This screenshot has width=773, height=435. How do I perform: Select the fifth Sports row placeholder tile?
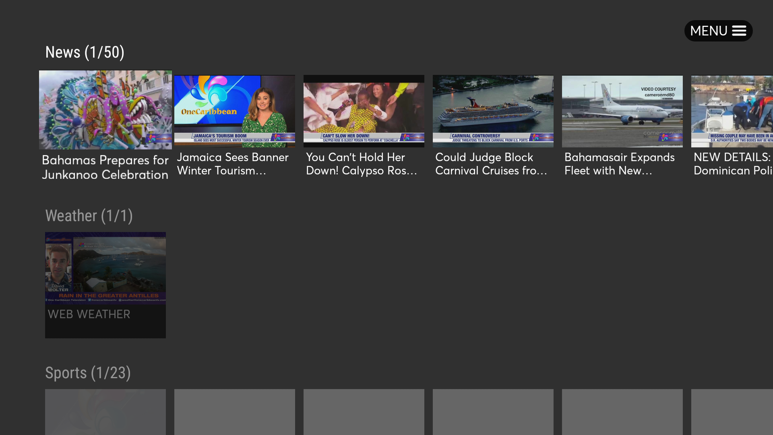pos(622,412)
